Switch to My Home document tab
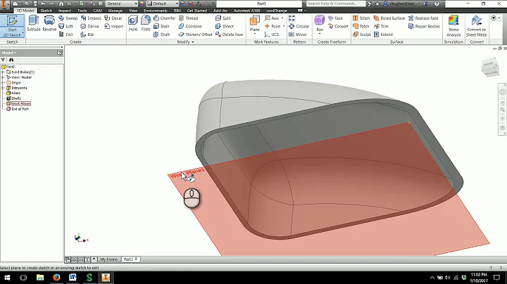 click(x=109, y=259)
